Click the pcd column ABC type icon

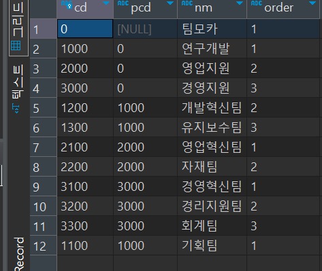click(x=123, y=3)
